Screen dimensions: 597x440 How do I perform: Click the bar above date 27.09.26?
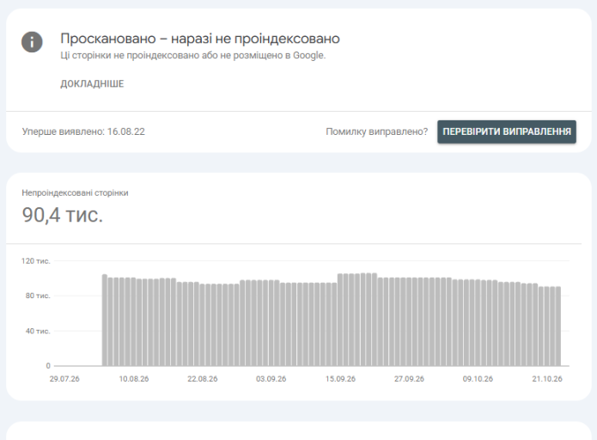point(409,322)
